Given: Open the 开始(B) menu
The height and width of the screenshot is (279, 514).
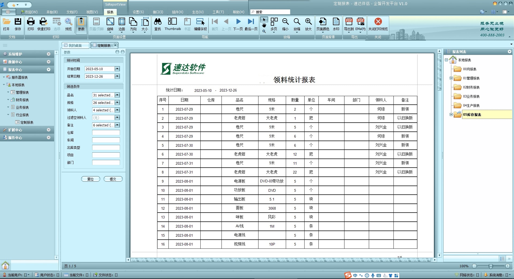Looking at the screenshot, I should [x=52, y=12].
